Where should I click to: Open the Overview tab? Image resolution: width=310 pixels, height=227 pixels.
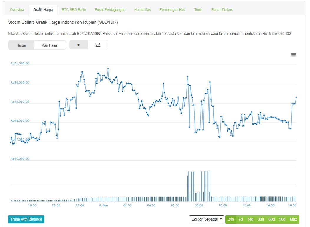pyautogui.click(x=17, y=10)
